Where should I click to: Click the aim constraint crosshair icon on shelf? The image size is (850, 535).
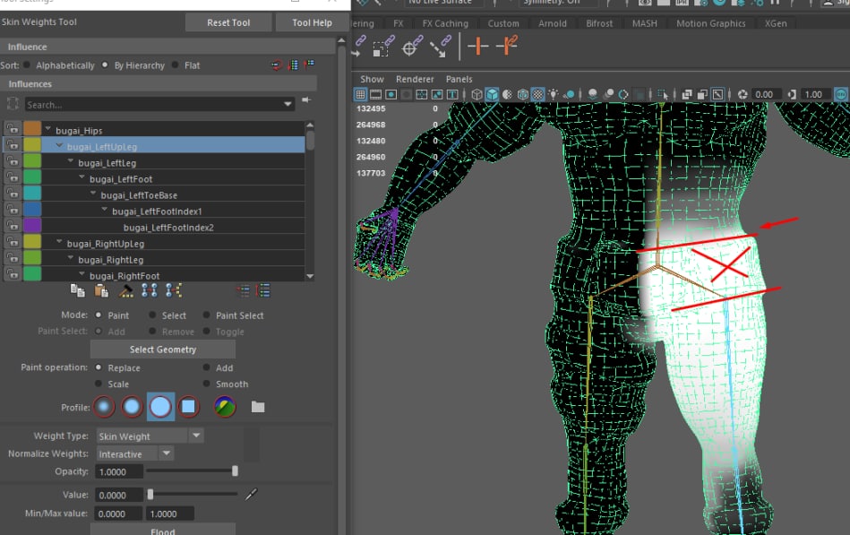tap(412, 47)
